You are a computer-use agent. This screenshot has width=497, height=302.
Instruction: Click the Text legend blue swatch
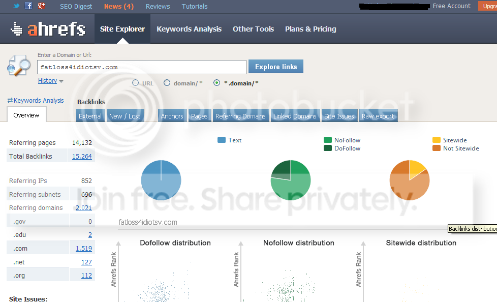222,140
